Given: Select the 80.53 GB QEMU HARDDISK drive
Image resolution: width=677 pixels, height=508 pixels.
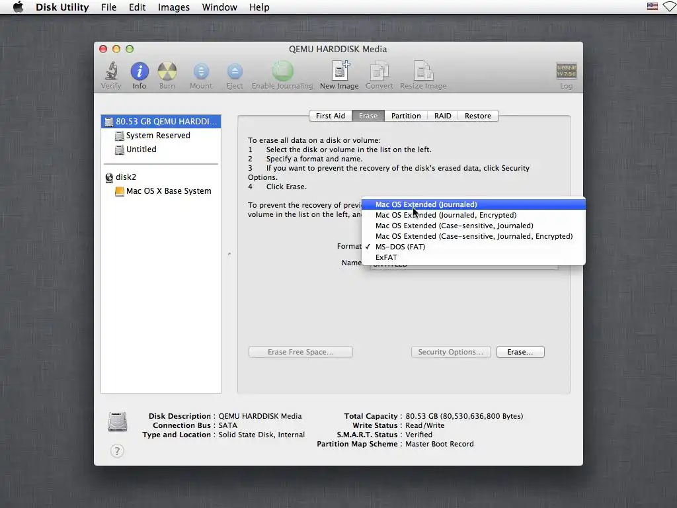Looking at the screenshot, I should (x=161, y=122).
